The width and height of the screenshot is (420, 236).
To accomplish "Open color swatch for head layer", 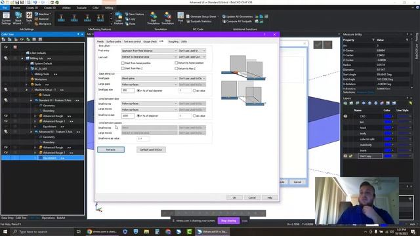I will 388,128.
